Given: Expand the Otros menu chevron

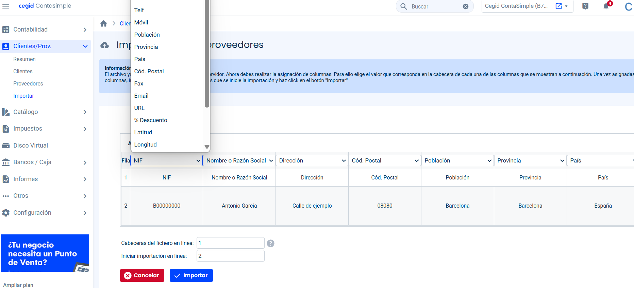Looking at the screenshot, I should click(85, 196).
